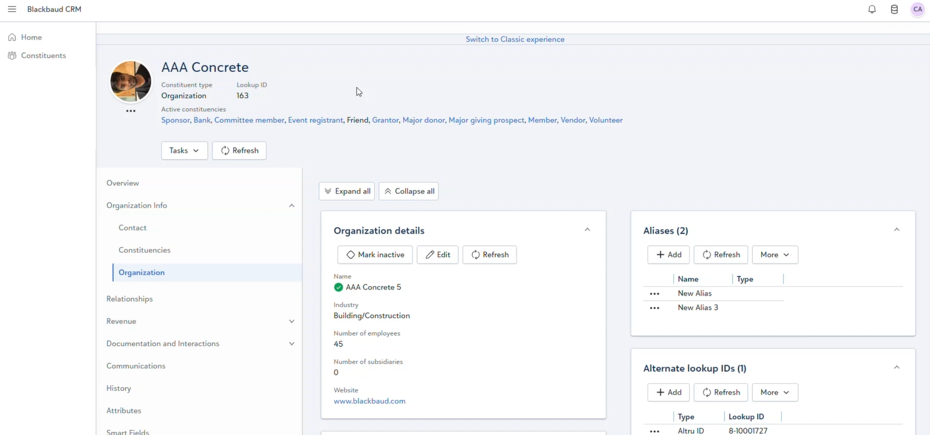Image resolution: width=930 pixels, height=435 pixels.
Task: Open the Relationships section
Action: [x=129, y=299]
